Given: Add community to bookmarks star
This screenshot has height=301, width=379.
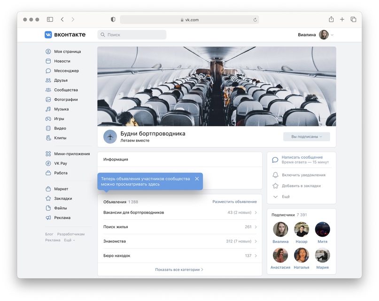Looking at the screenshot, I should (275, 186).
